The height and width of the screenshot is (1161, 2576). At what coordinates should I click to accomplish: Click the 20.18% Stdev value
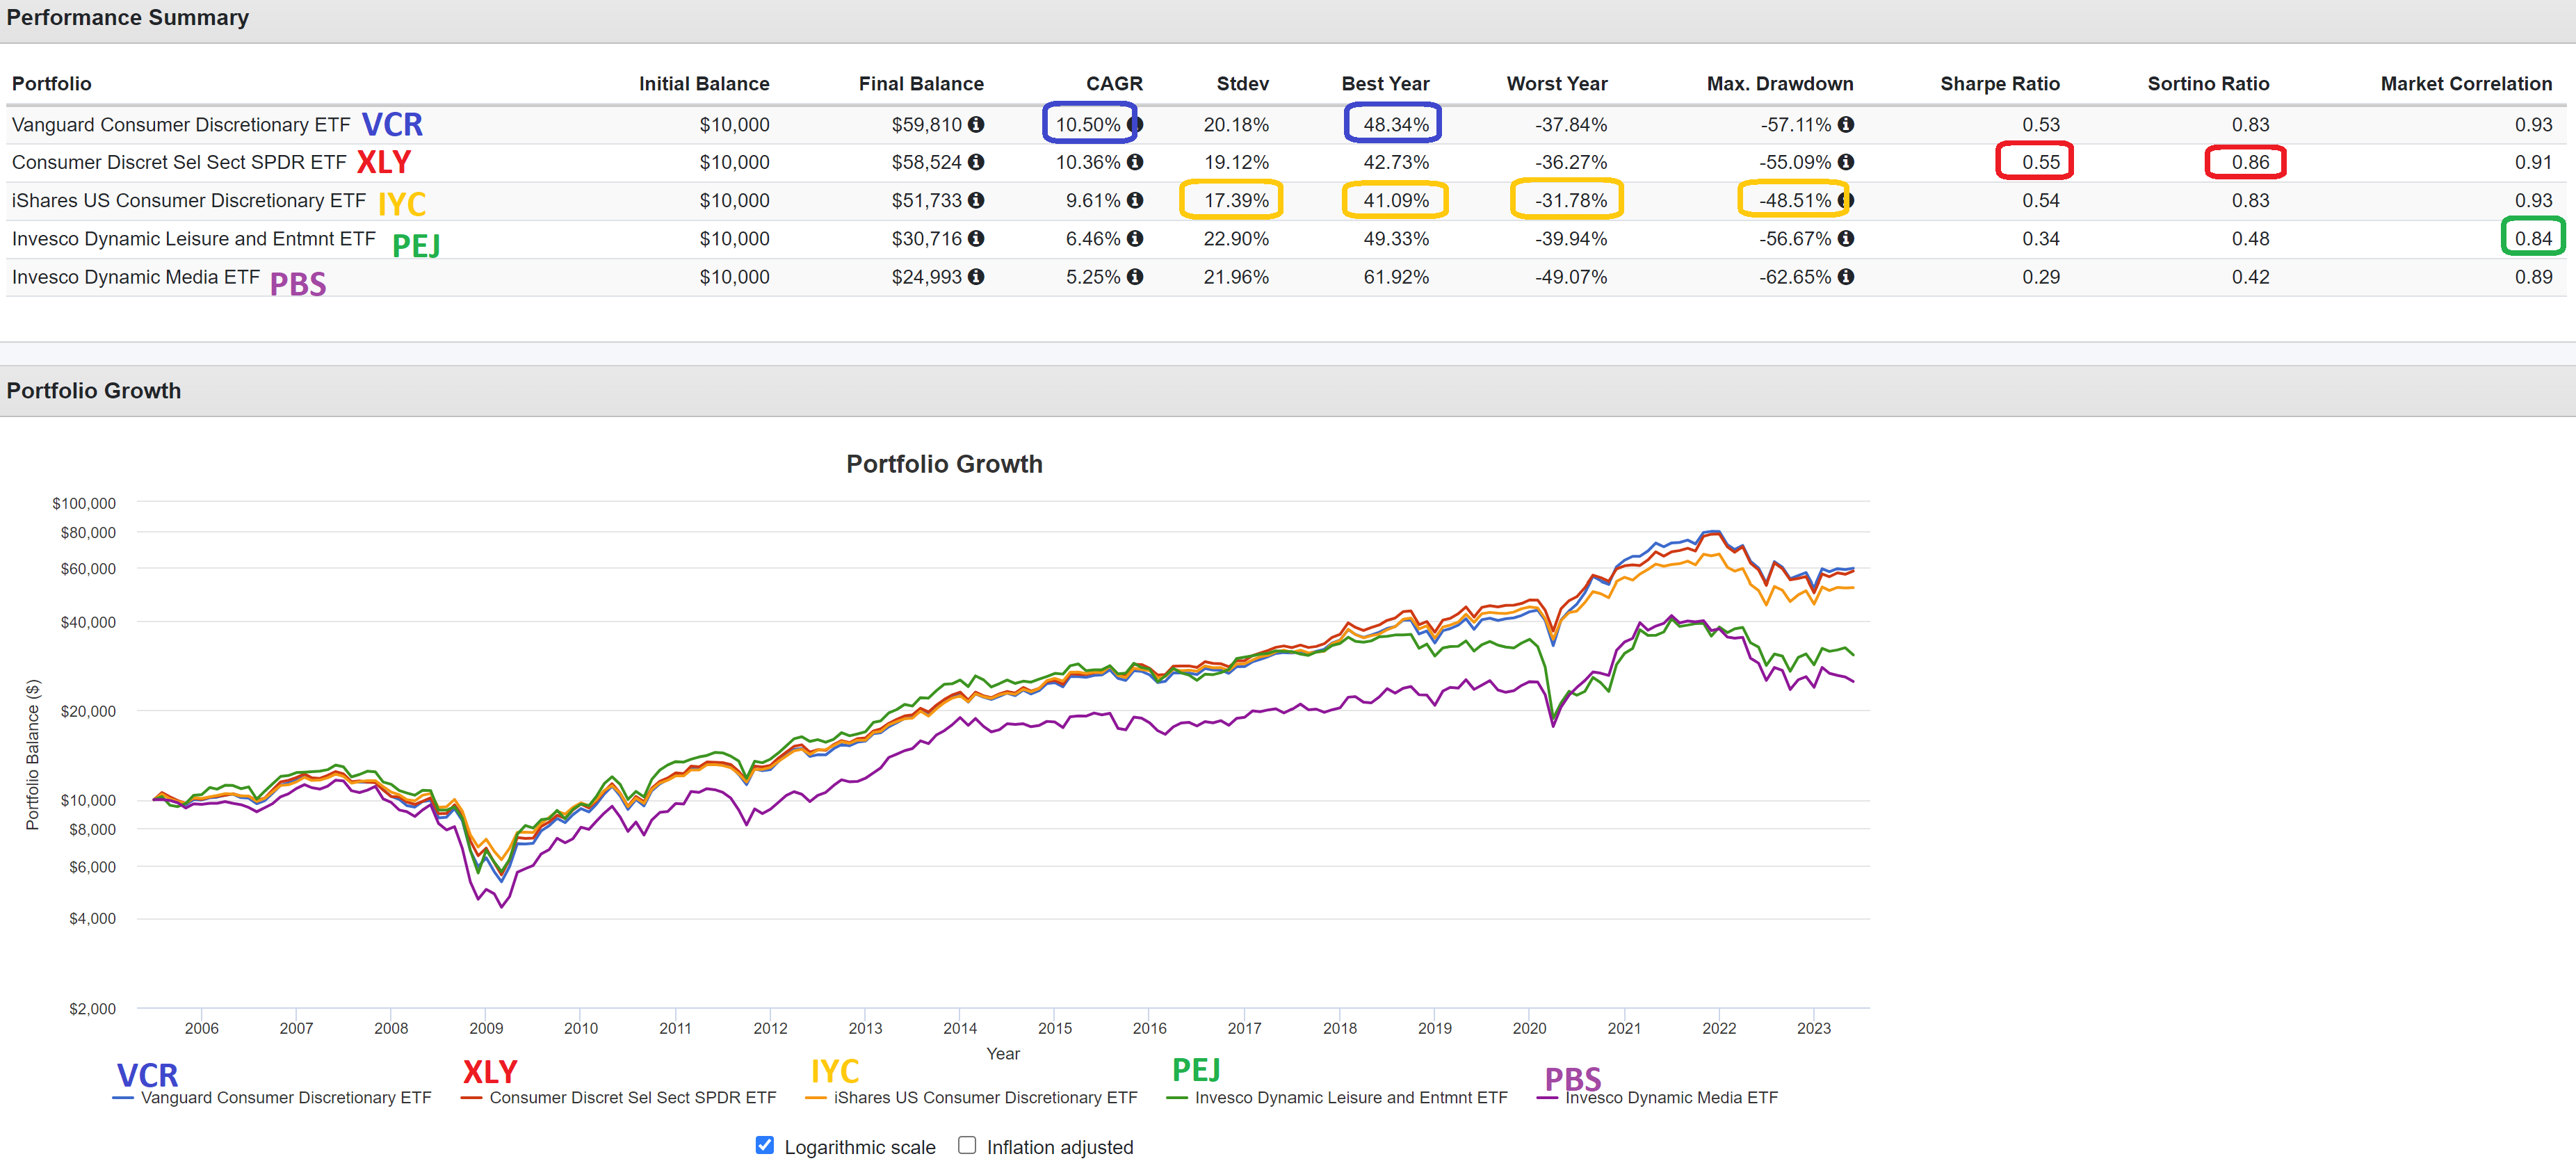[1236, 125]
